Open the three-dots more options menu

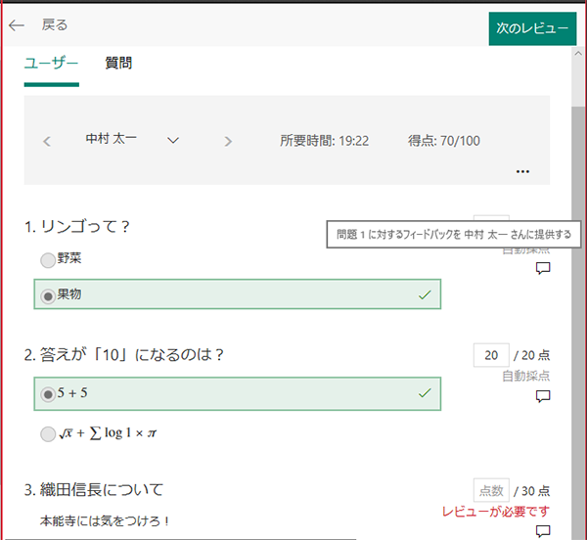522,171
